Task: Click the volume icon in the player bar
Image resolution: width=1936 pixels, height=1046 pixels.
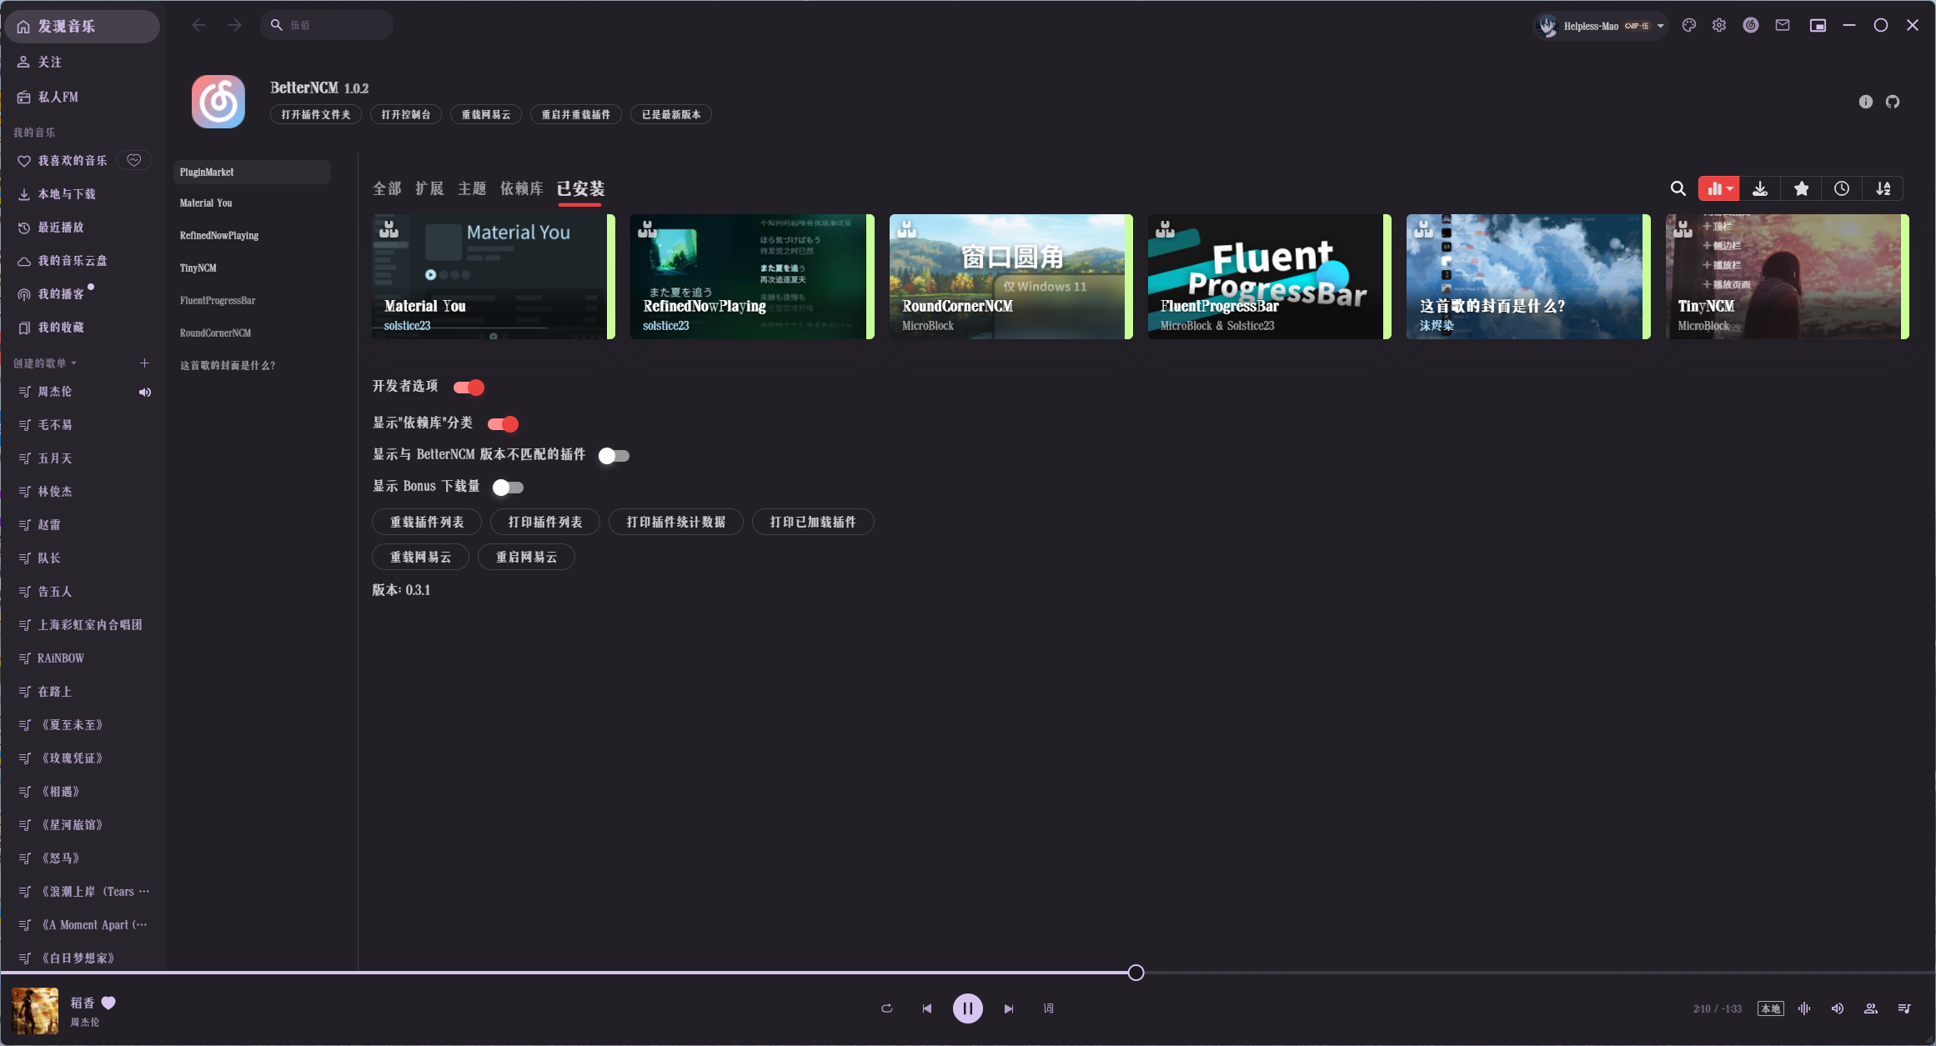Action: coord(1837,1008)
